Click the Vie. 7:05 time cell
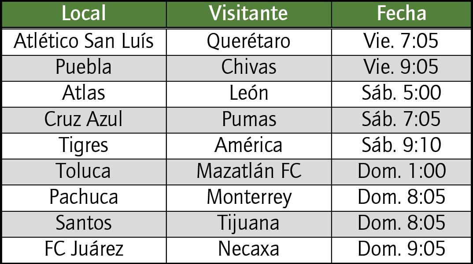Screen dimensions: 473x264 401,42
